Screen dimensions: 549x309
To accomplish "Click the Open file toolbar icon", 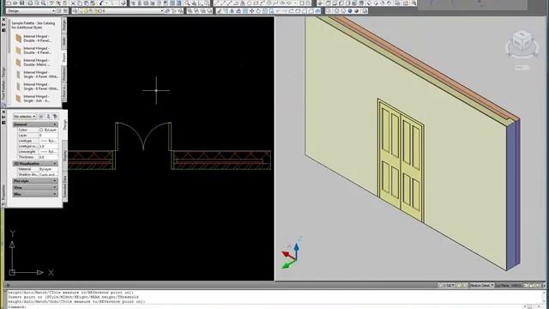I will [15, 3].
